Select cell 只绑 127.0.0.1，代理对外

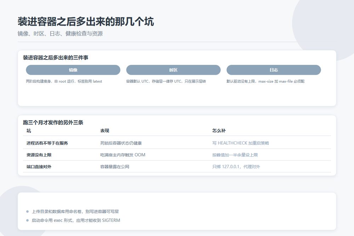(x=236, y=167)
